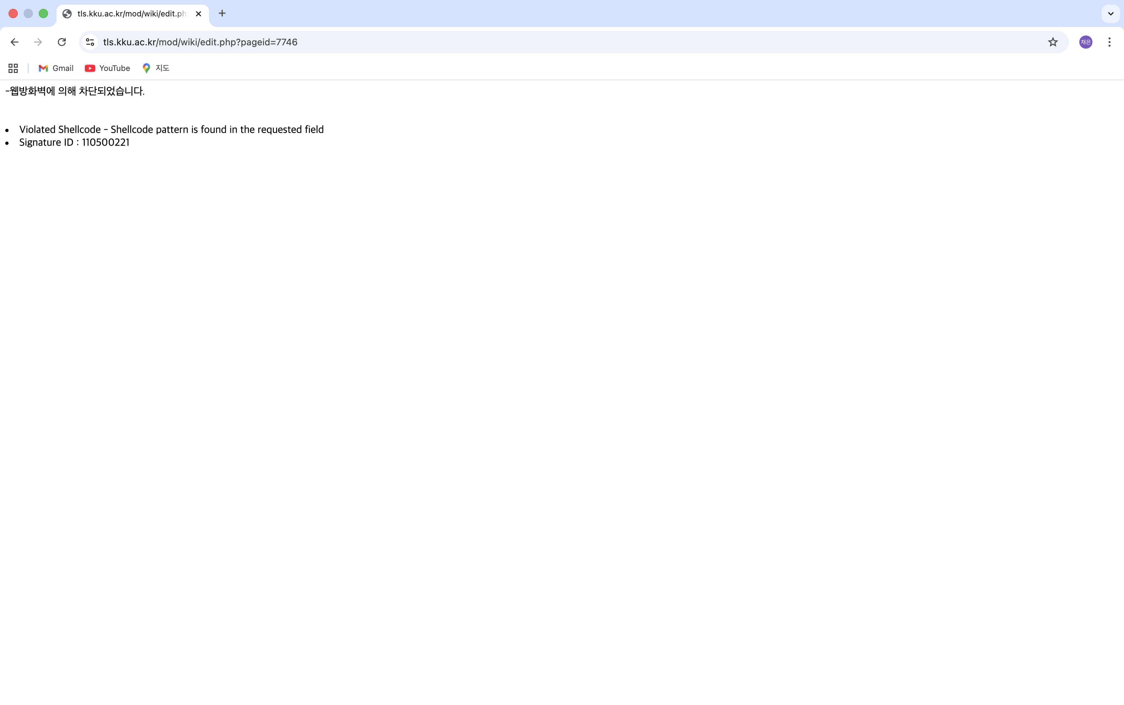View site information icon in address bar
Viewport: 1124px width, 705px height.
click(x=90, y=42)
